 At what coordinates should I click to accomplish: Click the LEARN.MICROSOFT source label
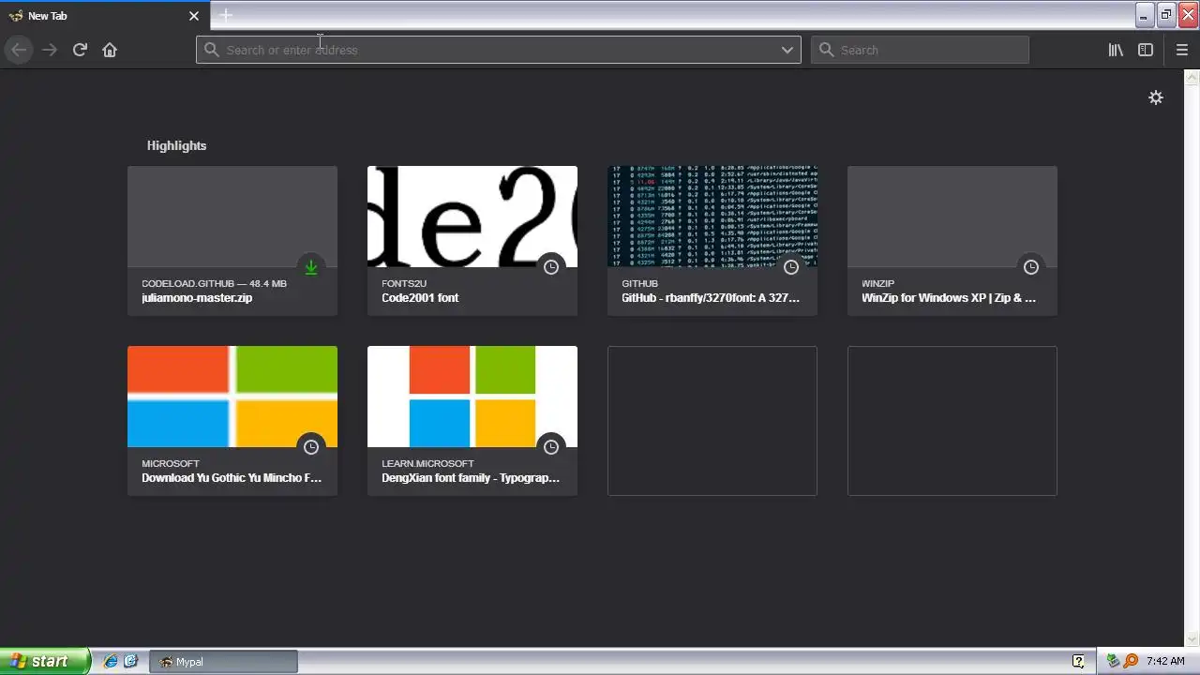pos(427,463)
